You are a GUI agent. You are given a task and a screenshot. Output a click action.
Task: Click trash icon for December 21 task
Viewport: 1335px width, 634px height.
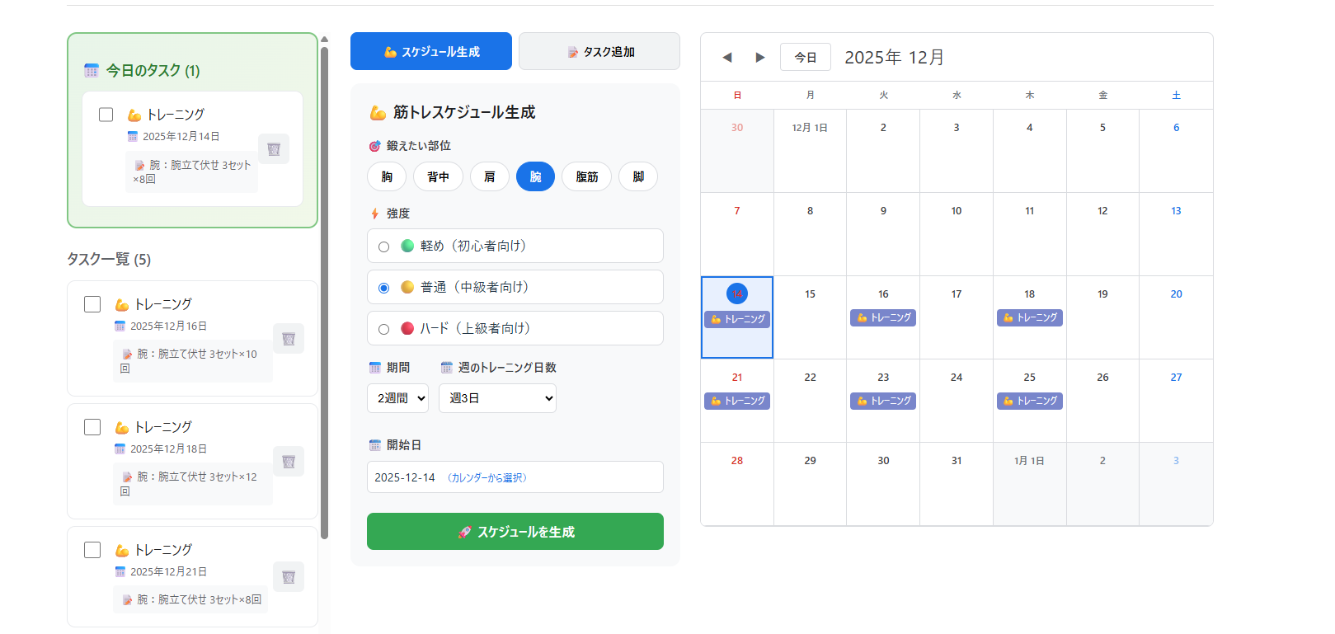click(289, 577)
